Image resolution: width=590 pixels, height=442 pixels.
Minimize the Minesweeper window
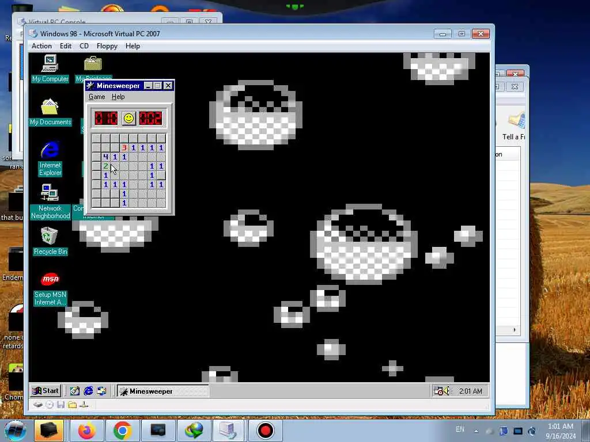148,86
